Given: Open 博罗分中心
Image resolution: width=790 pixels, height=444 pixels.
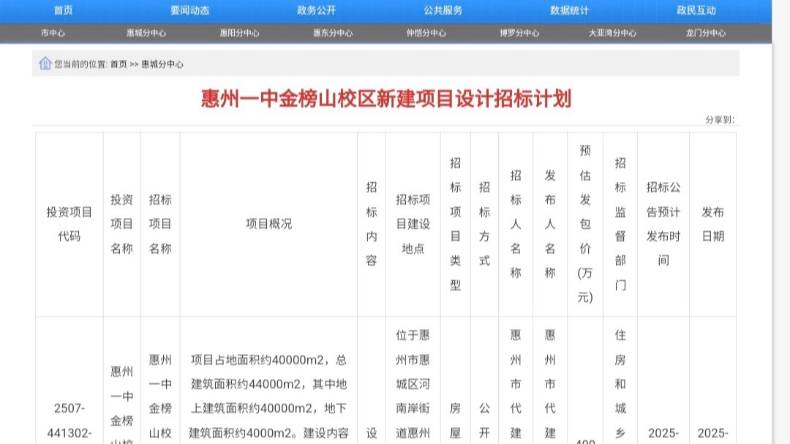Looking at the screenshot, I should (x=519, y=33).
